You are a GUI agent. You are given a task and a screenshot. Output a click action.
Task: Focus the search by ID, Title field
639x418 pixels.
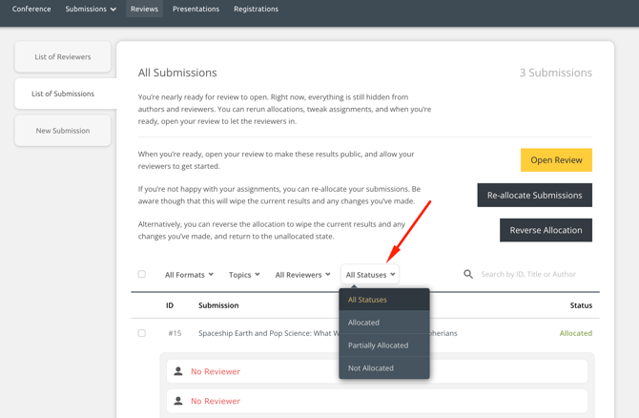point(534,275)
